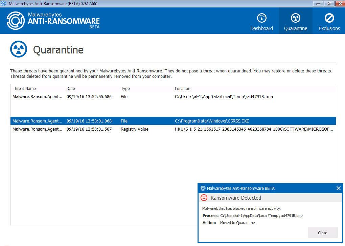Open the Exclusions prohibition icon
The width and height of the screenshot is (345, 246).
point(329,18)
